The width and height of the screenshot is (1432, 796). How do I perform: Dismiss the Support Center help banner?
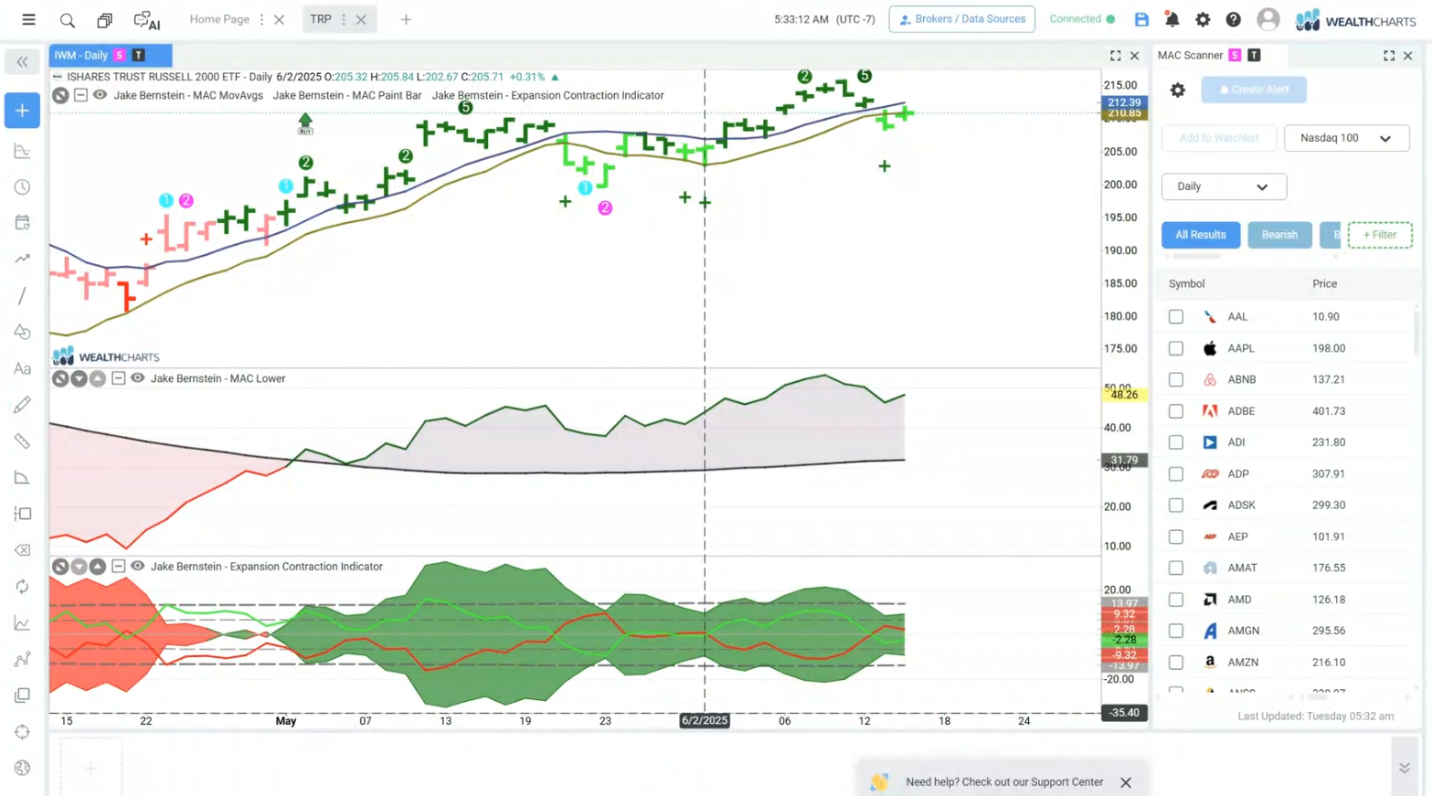tap(1125, 782)
